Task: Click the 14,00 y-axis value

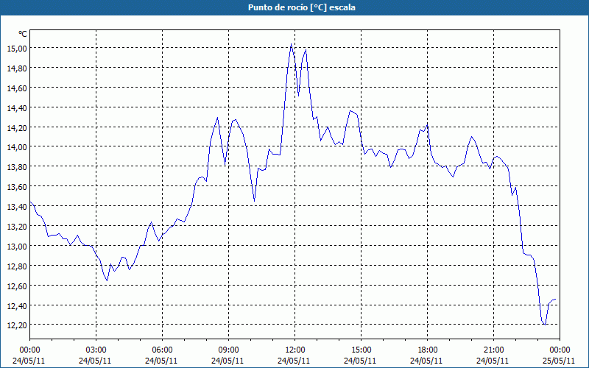Action: [x=17, y=146]
